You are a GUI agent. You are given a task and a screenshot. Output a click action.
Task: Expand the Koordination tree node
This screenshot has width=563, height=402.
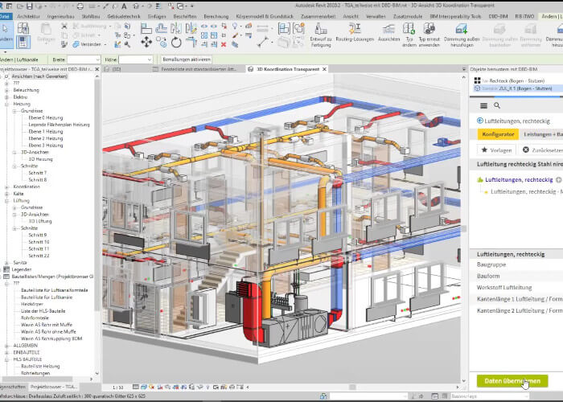click(x=6, y=187)
